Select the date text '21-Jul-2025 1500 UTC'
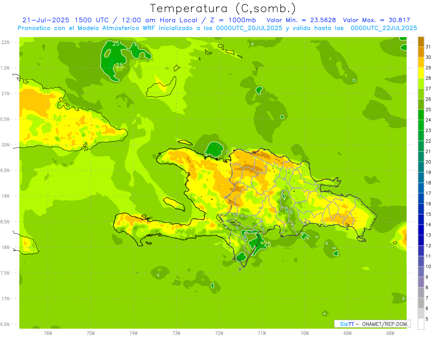Image resolution: width=438 pixels, height=338 pixels. click(65, 20)
